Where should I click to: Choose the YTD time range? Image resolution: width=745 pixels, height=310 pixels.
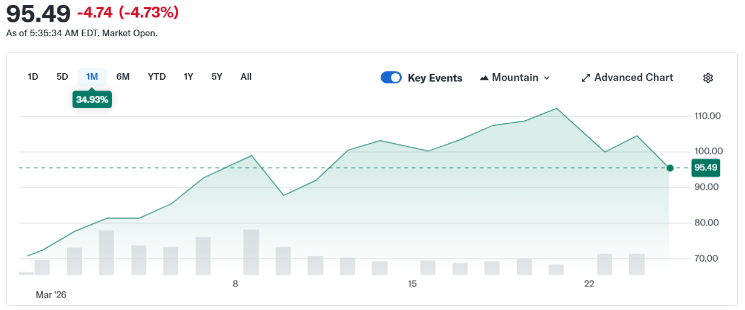click(156, 77)
